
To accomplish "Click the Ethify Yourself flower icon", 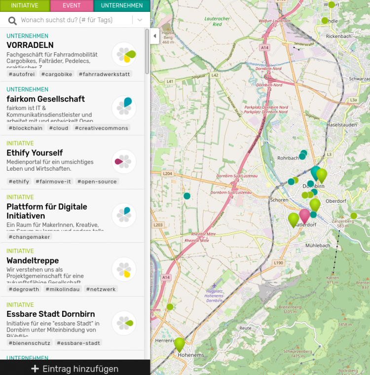I will [x=124, y=161].
